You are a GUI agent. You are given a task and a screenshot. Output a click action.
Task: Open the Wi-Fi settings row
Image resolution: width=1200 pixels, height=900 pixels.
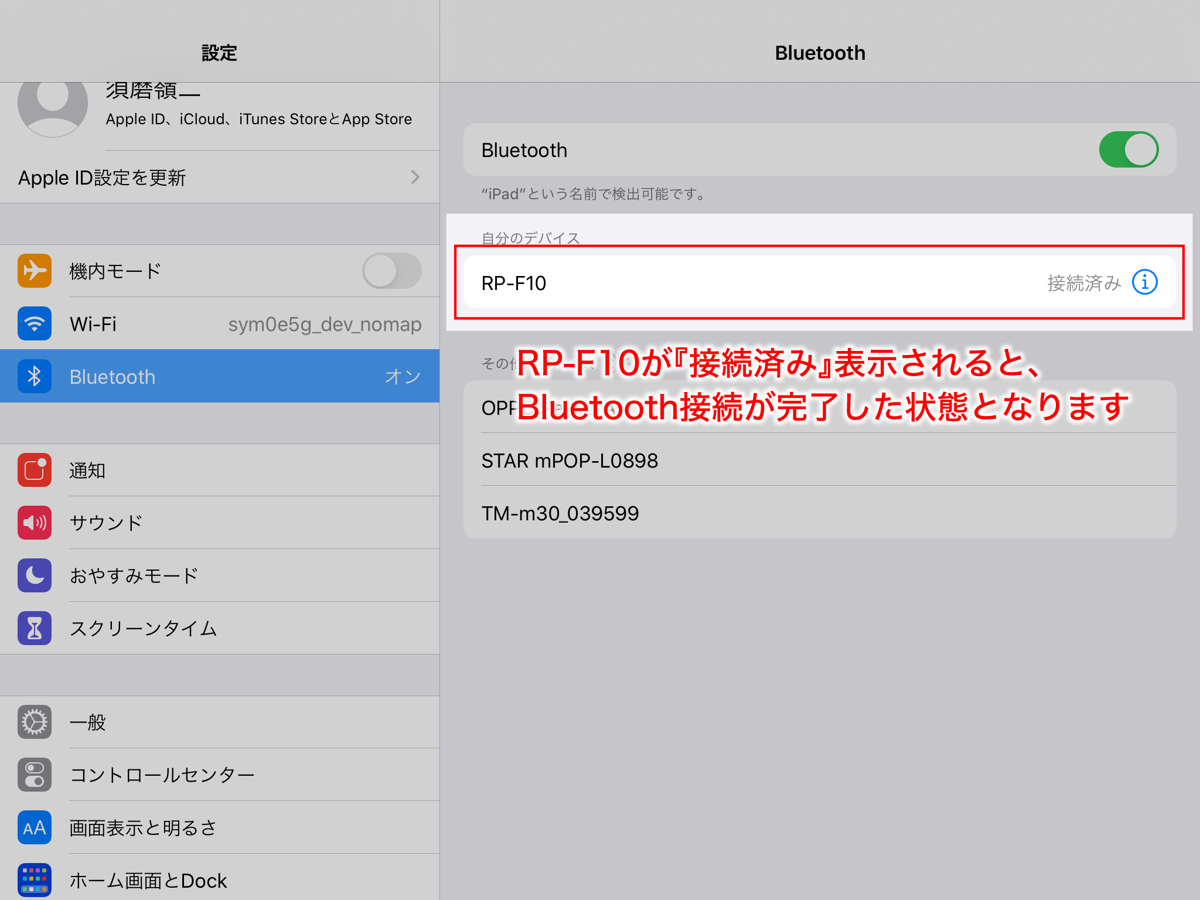[220, 323]
